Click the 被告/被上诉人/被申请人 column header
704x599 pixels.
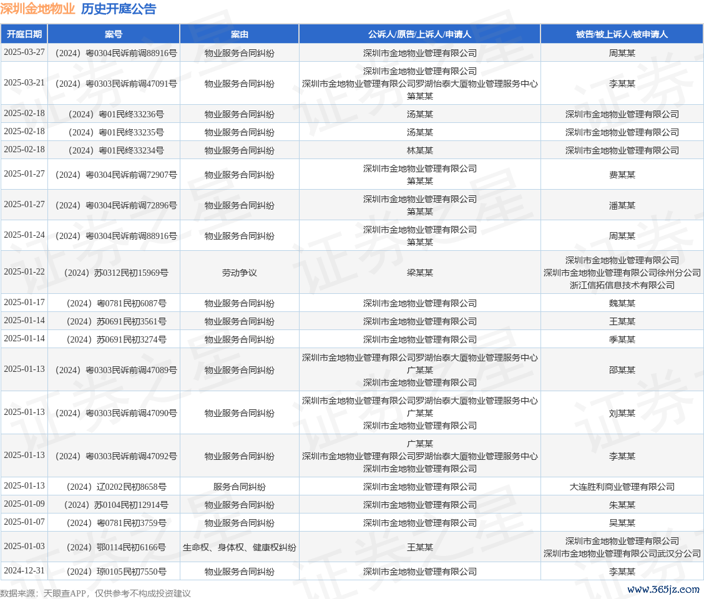pyautogui.click(x=622, y=34)
